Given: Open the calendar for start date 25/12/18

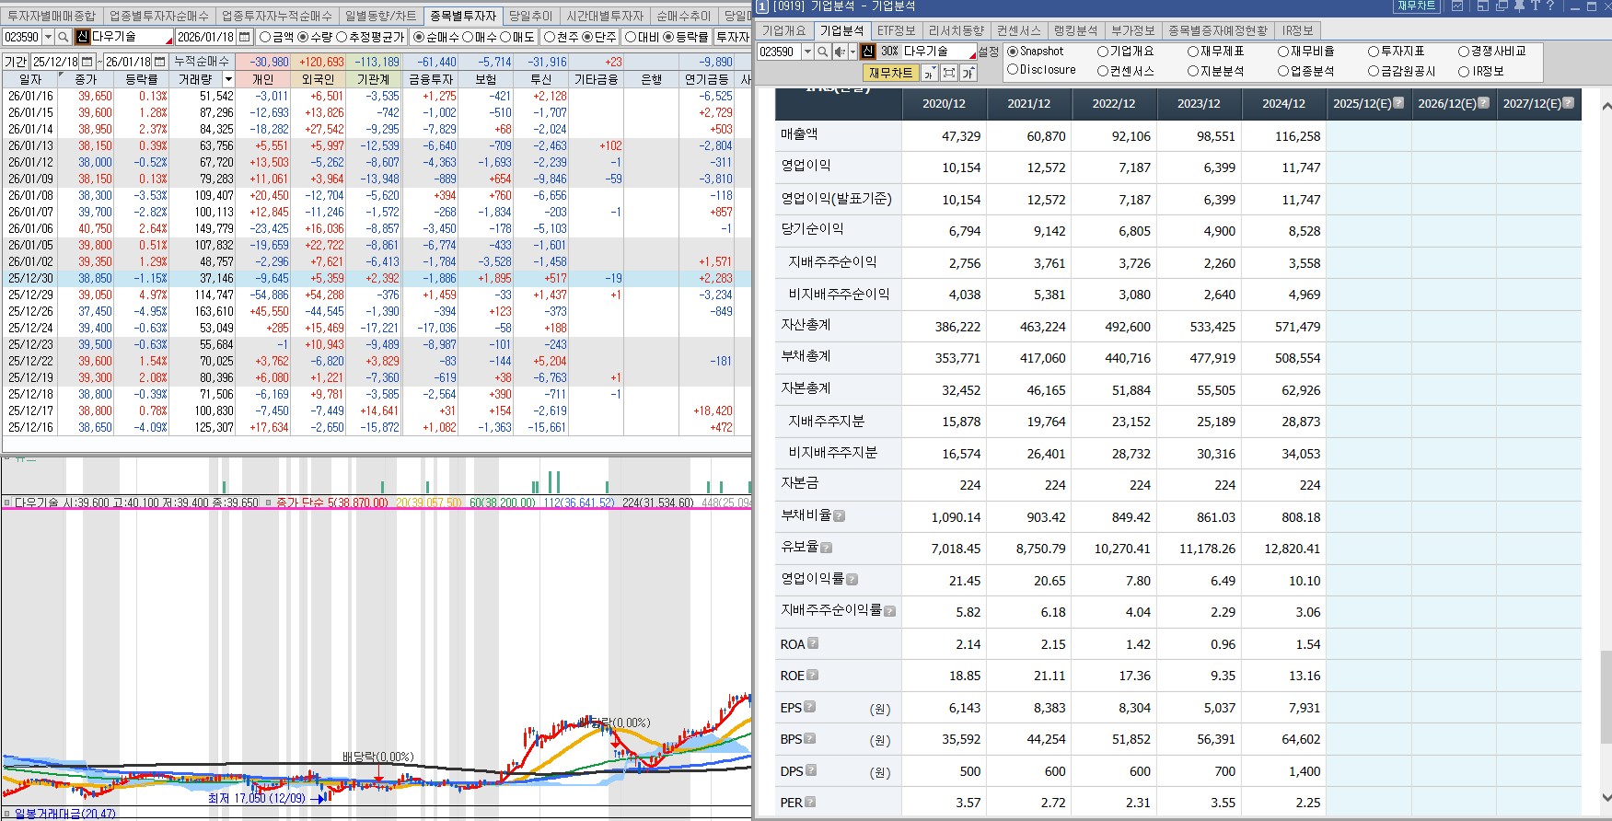Looking at the screenshot, I should (x=87, y=62).
